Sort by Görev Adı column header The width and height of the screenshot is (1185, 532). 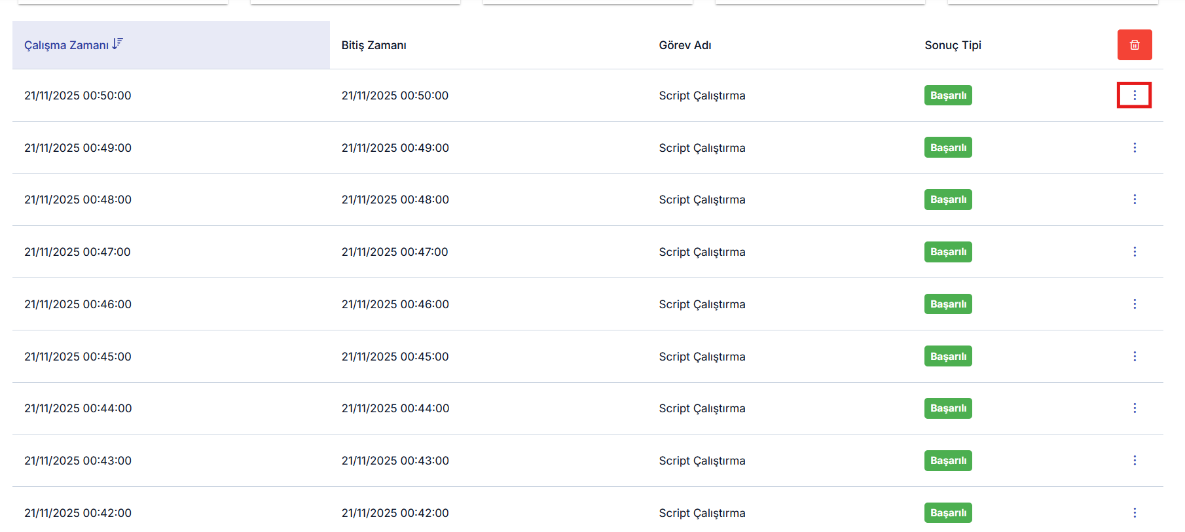point(684,45)
